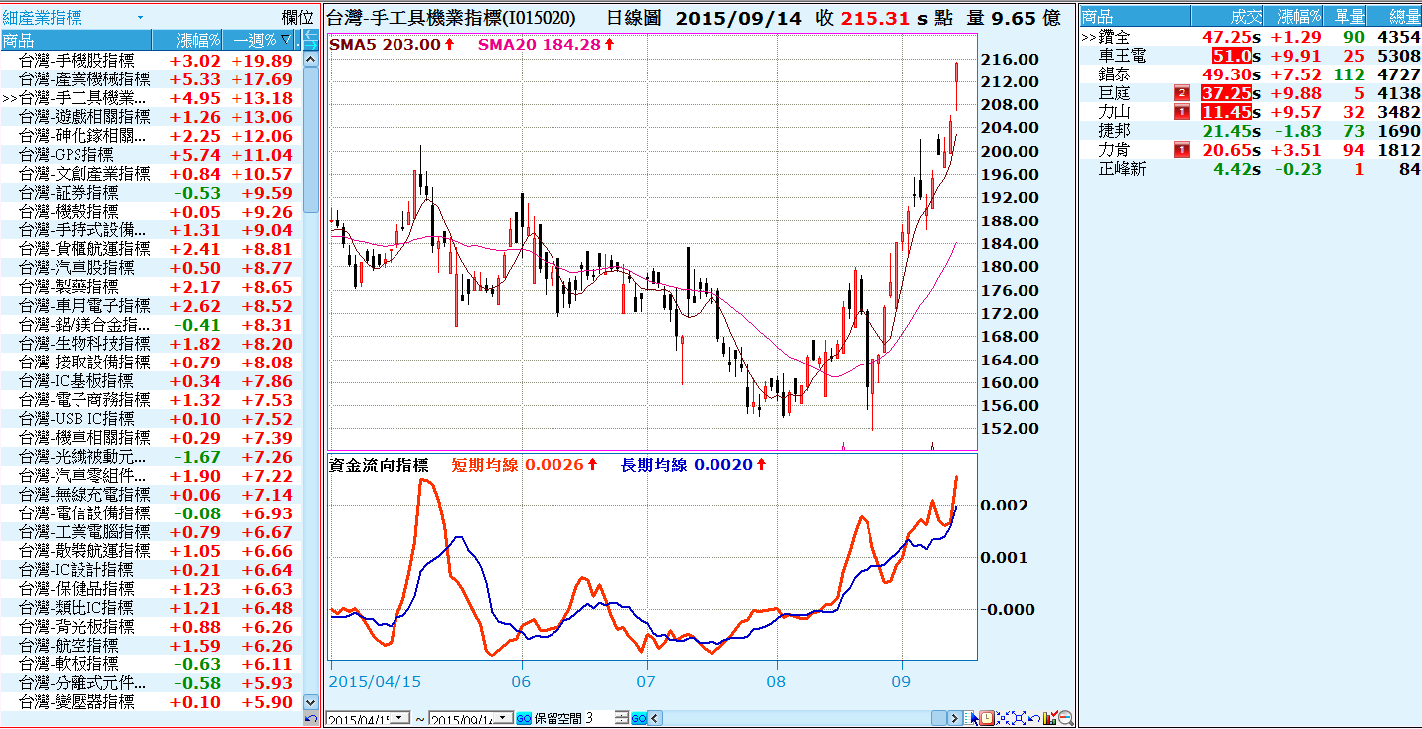1422x729 pixels.
Task: Open the bar-chart checkmark indicator settings icon
Action: (x=1049, y=718)
